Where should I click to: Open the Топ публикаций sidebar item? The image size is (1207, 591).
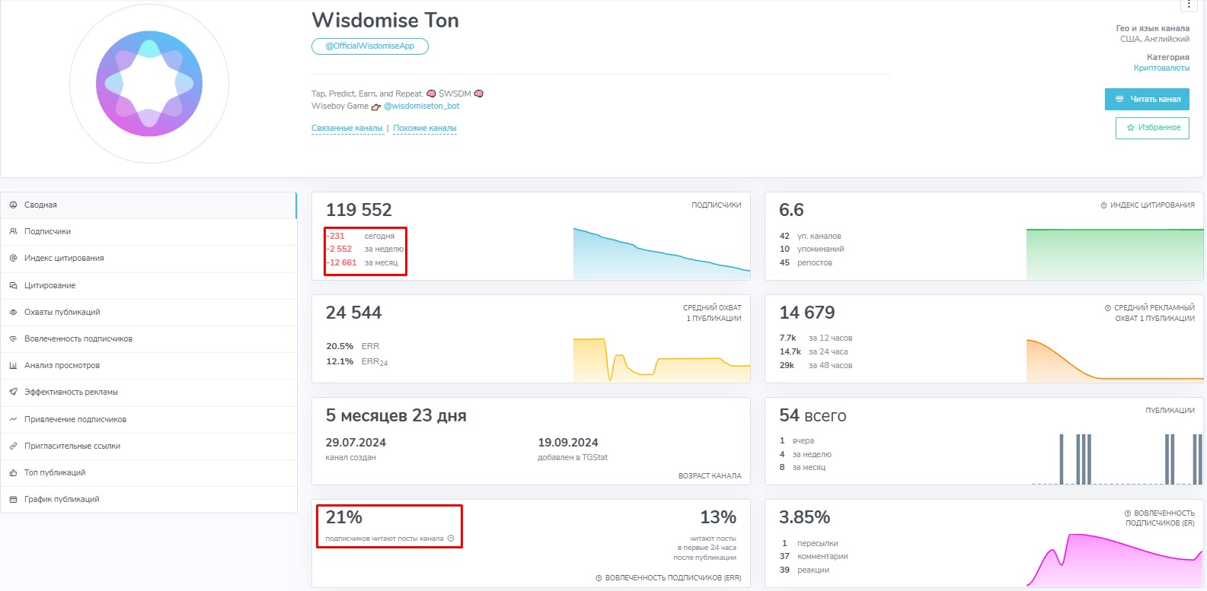click(148, 473)
